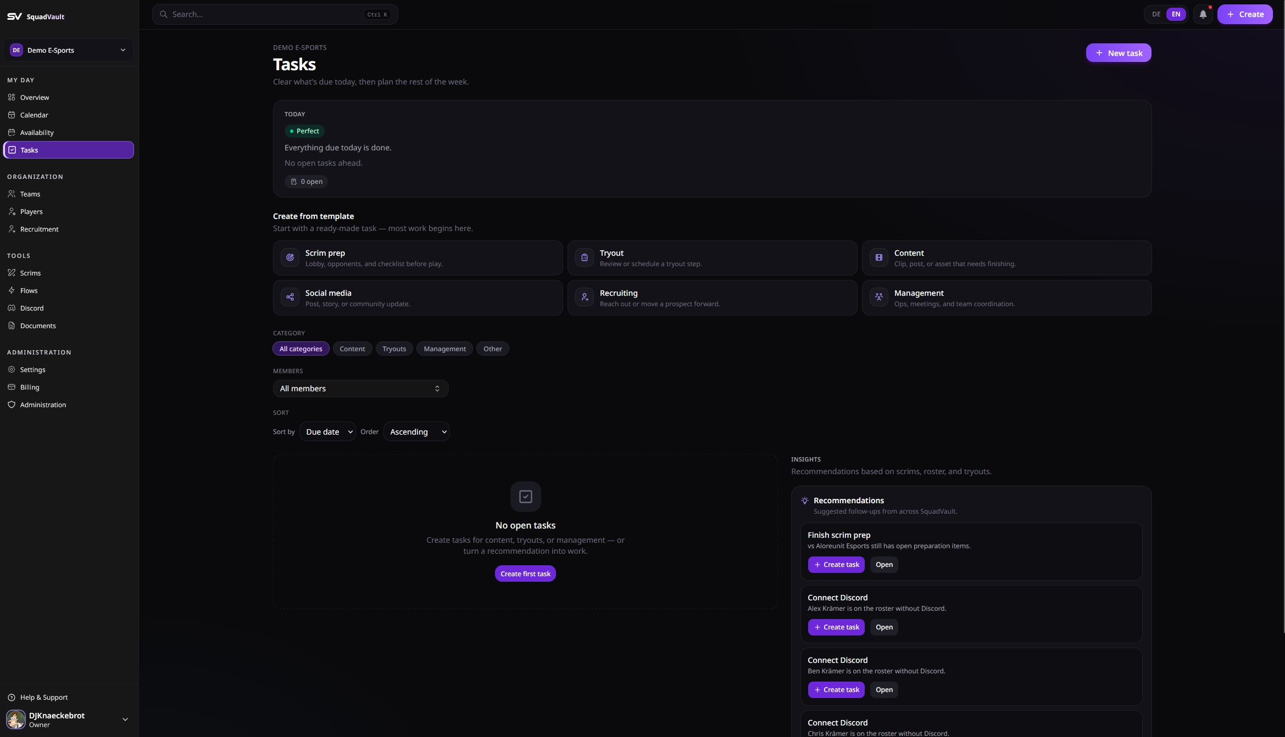The image size is (1285, 737).
Task: Select the Social media template card
Action: 418,298
